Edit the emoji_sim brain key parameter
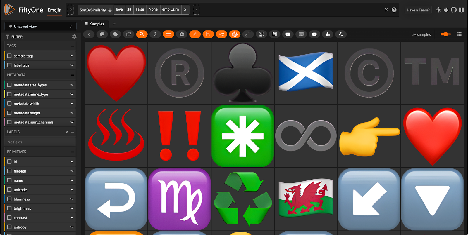This screenshot has height=235, width=468. click(x=171, y=9)
